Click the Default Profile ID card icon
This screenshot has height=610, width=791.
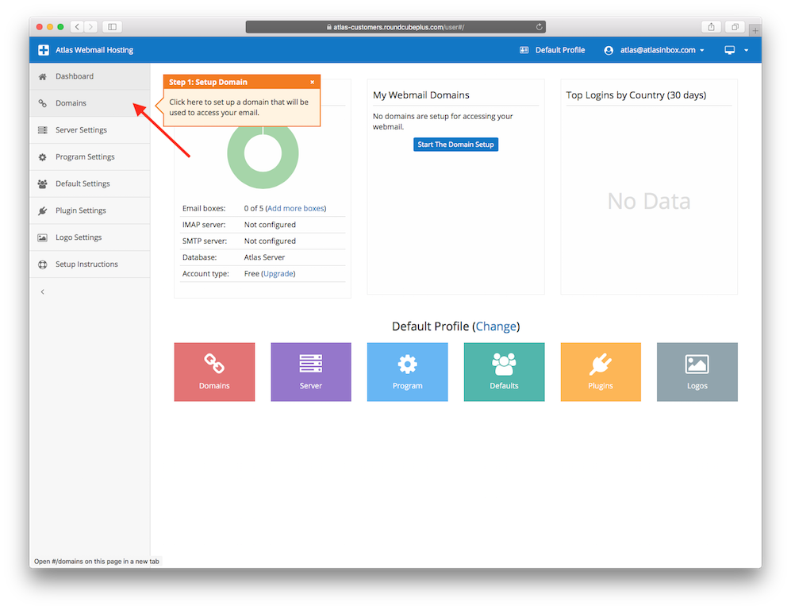(x=524, y=50)
